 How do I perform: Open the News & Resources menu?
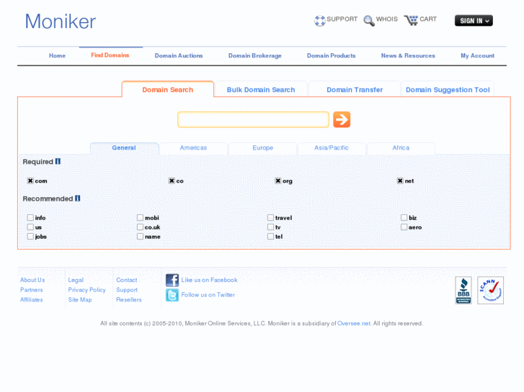[408, 55]
